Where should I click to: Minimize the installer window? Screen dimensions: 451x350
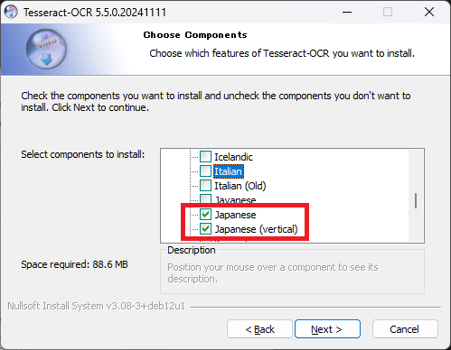pyautogui.click(x=347, y=12)
